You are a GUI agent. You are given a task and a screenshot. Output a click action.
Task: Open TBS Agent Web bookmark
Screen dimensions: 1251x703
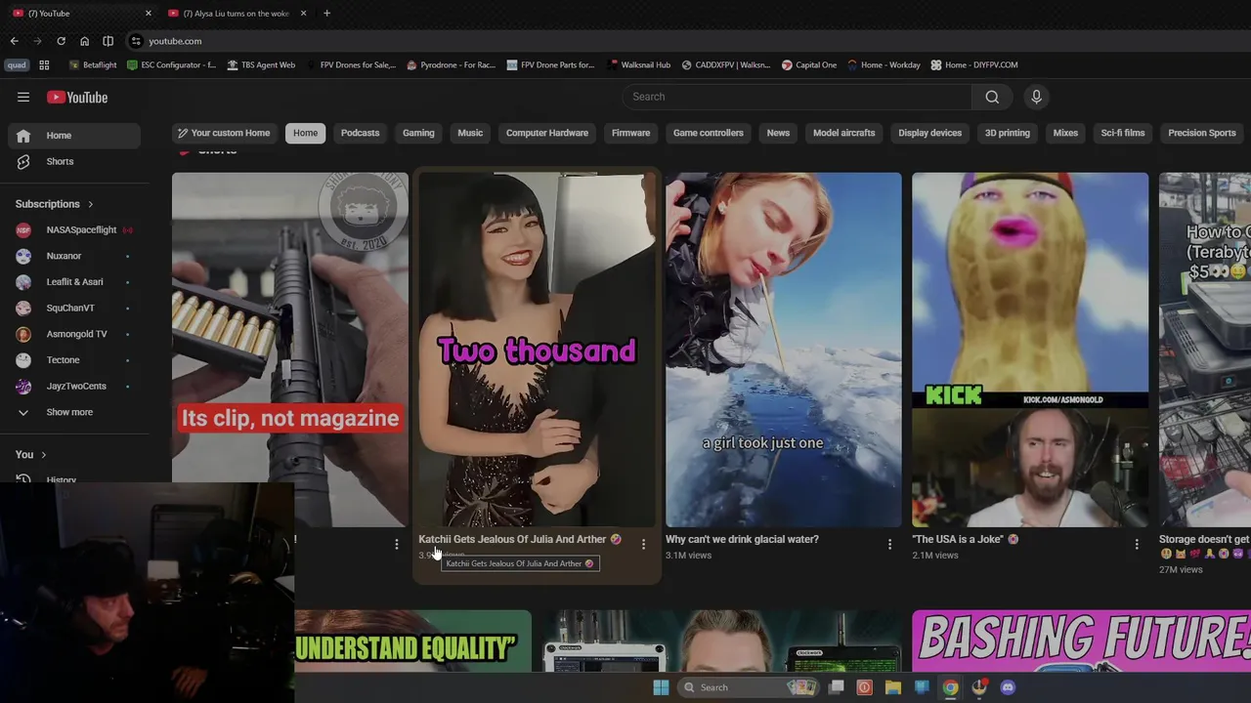tap(261, 64)
